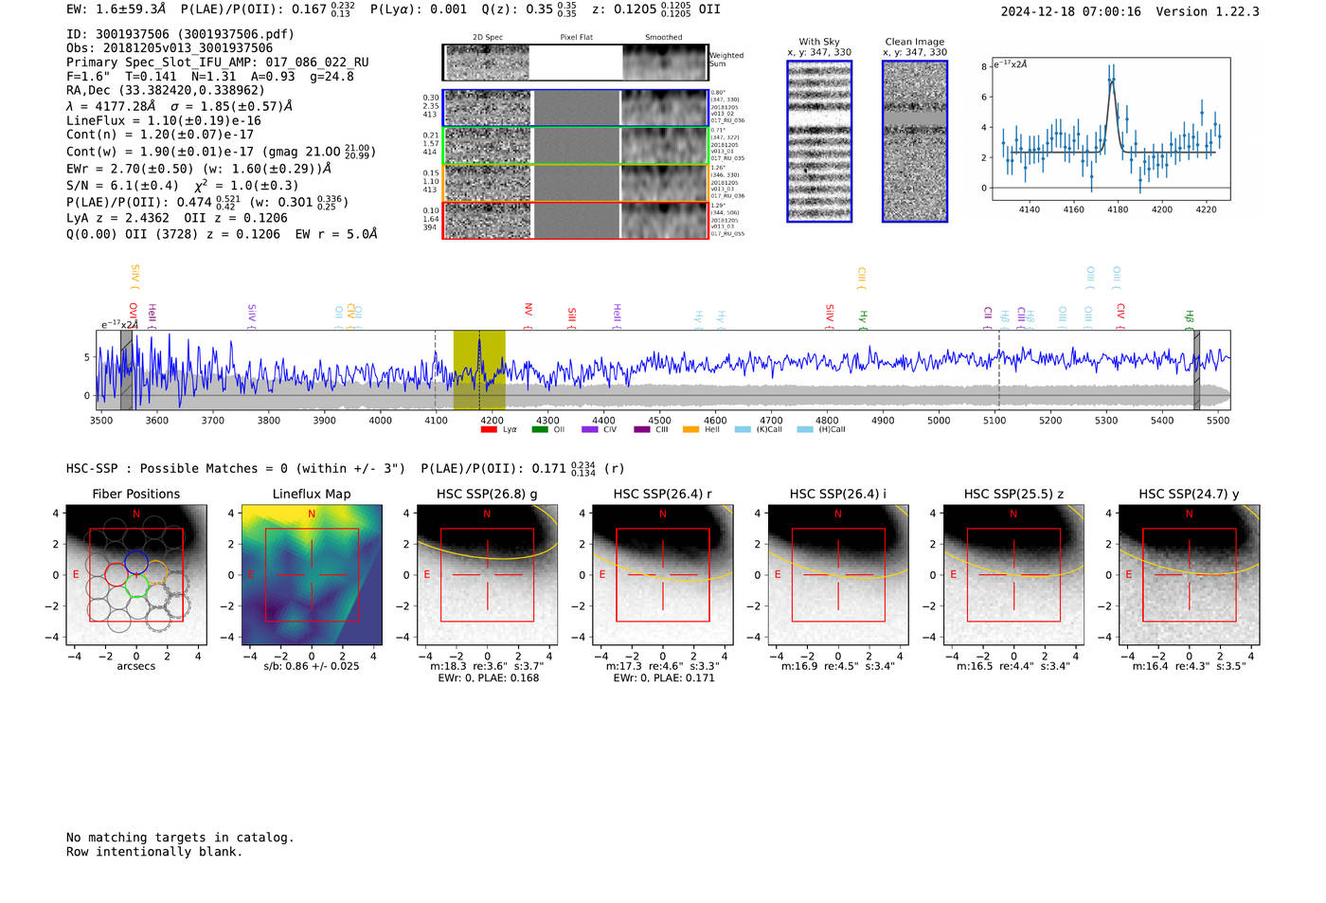The width and height of the screenshot is (1326, 903).
Task: Click the orange-bordered 2D fiber spectrum row
Action: [575, 183]
